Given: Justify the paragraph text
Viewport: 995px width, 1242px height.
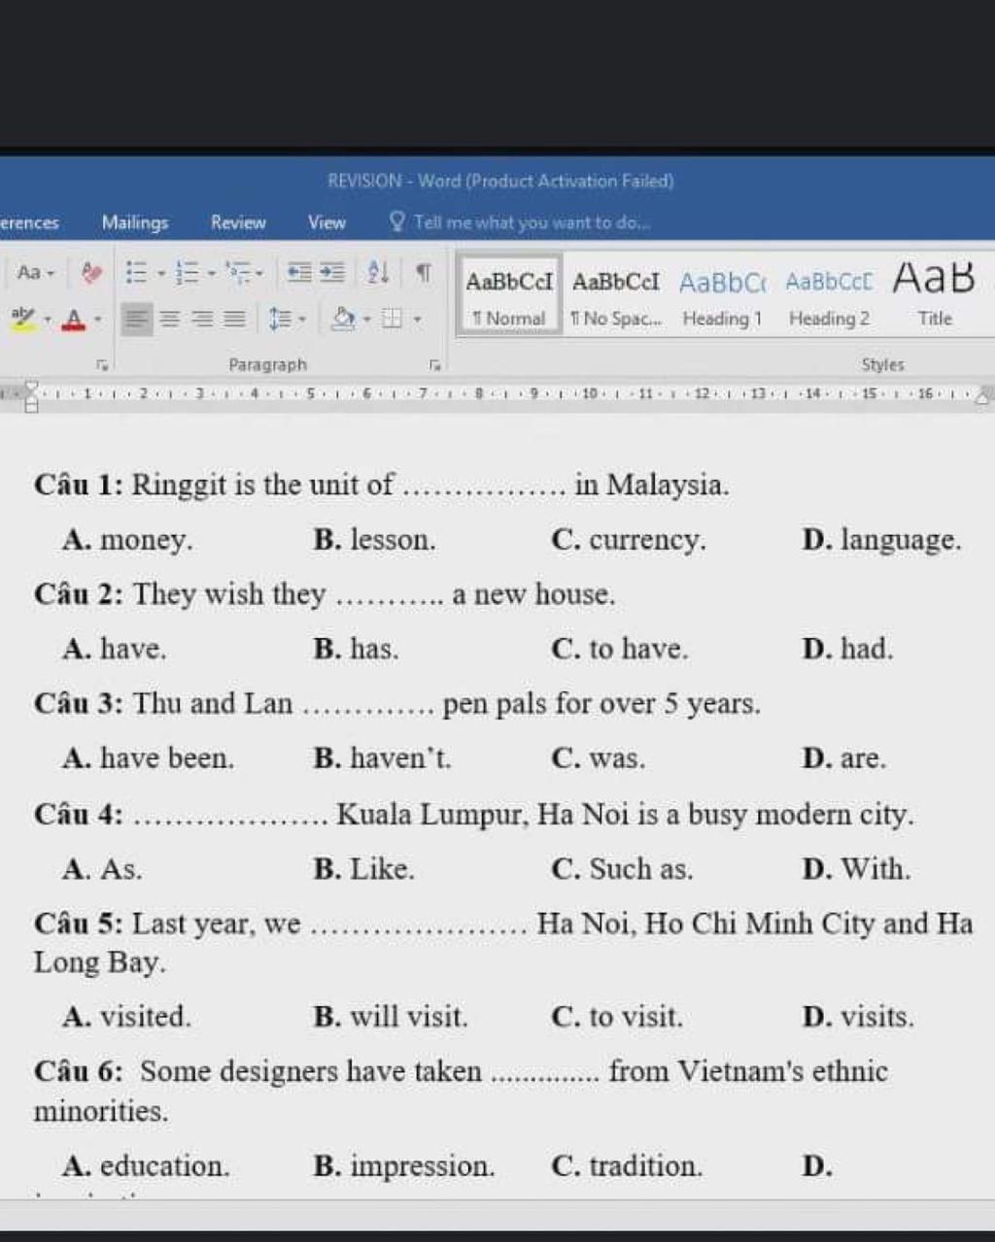Looking at the screenshot, I should pos(234,319).
